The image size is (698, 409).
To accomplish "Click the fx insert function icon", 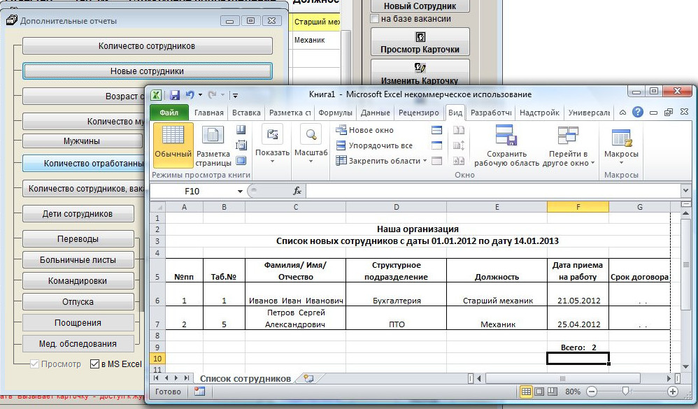I will pyautogui.click(x=297, y=191).
